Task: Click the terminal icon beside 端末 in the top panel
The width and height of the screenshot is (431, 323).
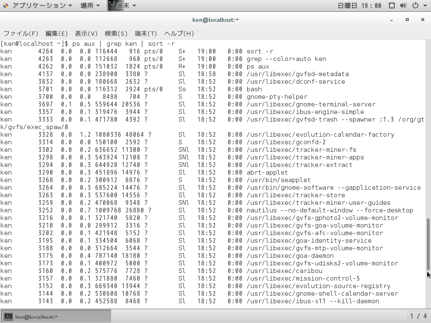Action: [x=111, y=5]
